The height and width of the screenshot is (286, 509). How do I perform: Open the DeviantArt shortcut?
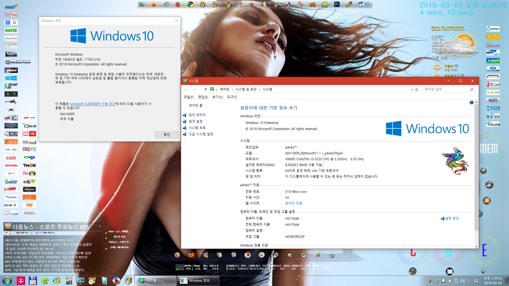[x=11, y=86]
